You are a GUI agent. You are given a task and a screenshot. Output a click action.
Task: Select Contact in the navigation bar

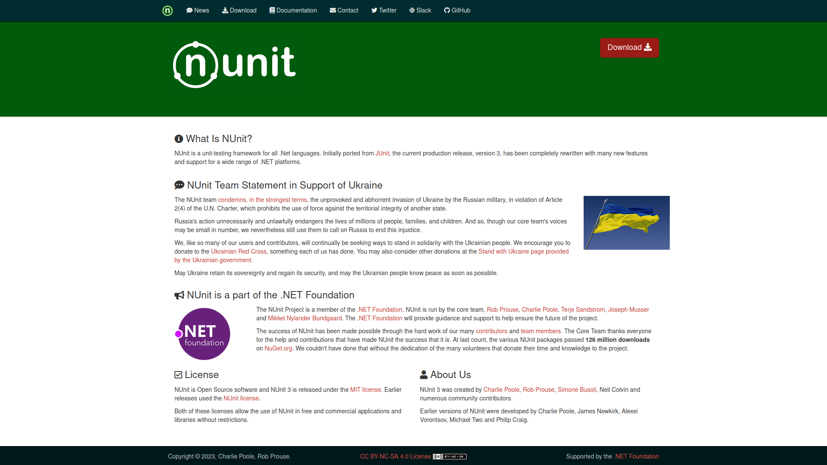click(x=348, y=10)
